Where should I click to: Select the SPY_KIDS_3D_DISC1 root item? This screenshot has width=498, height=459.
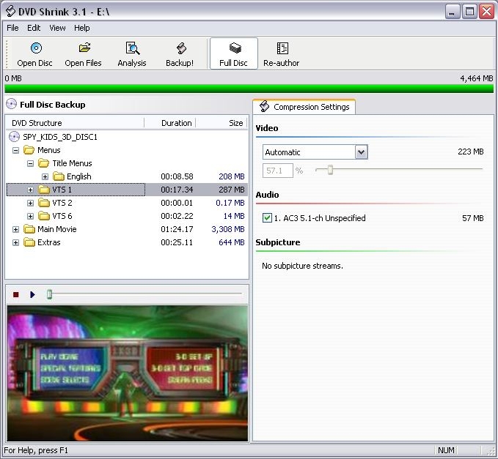tap(60, 137)
